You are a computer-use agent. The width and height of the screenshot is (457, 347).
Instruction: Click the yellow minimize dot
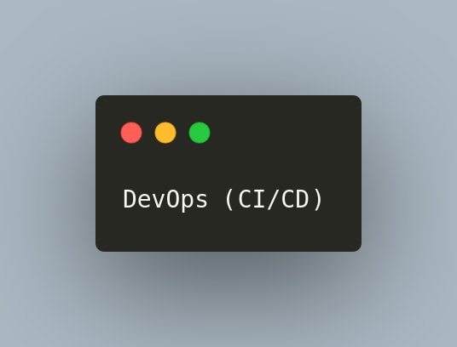pyautogui.click(x=165, y=133)
